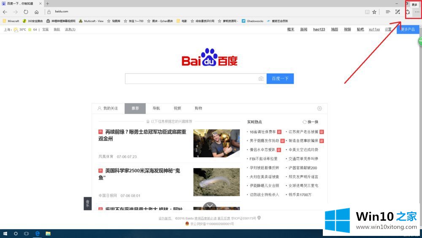Open Task View on the taskbar
The height and width of the screenshot is (238, 422).
click(26, 233)
